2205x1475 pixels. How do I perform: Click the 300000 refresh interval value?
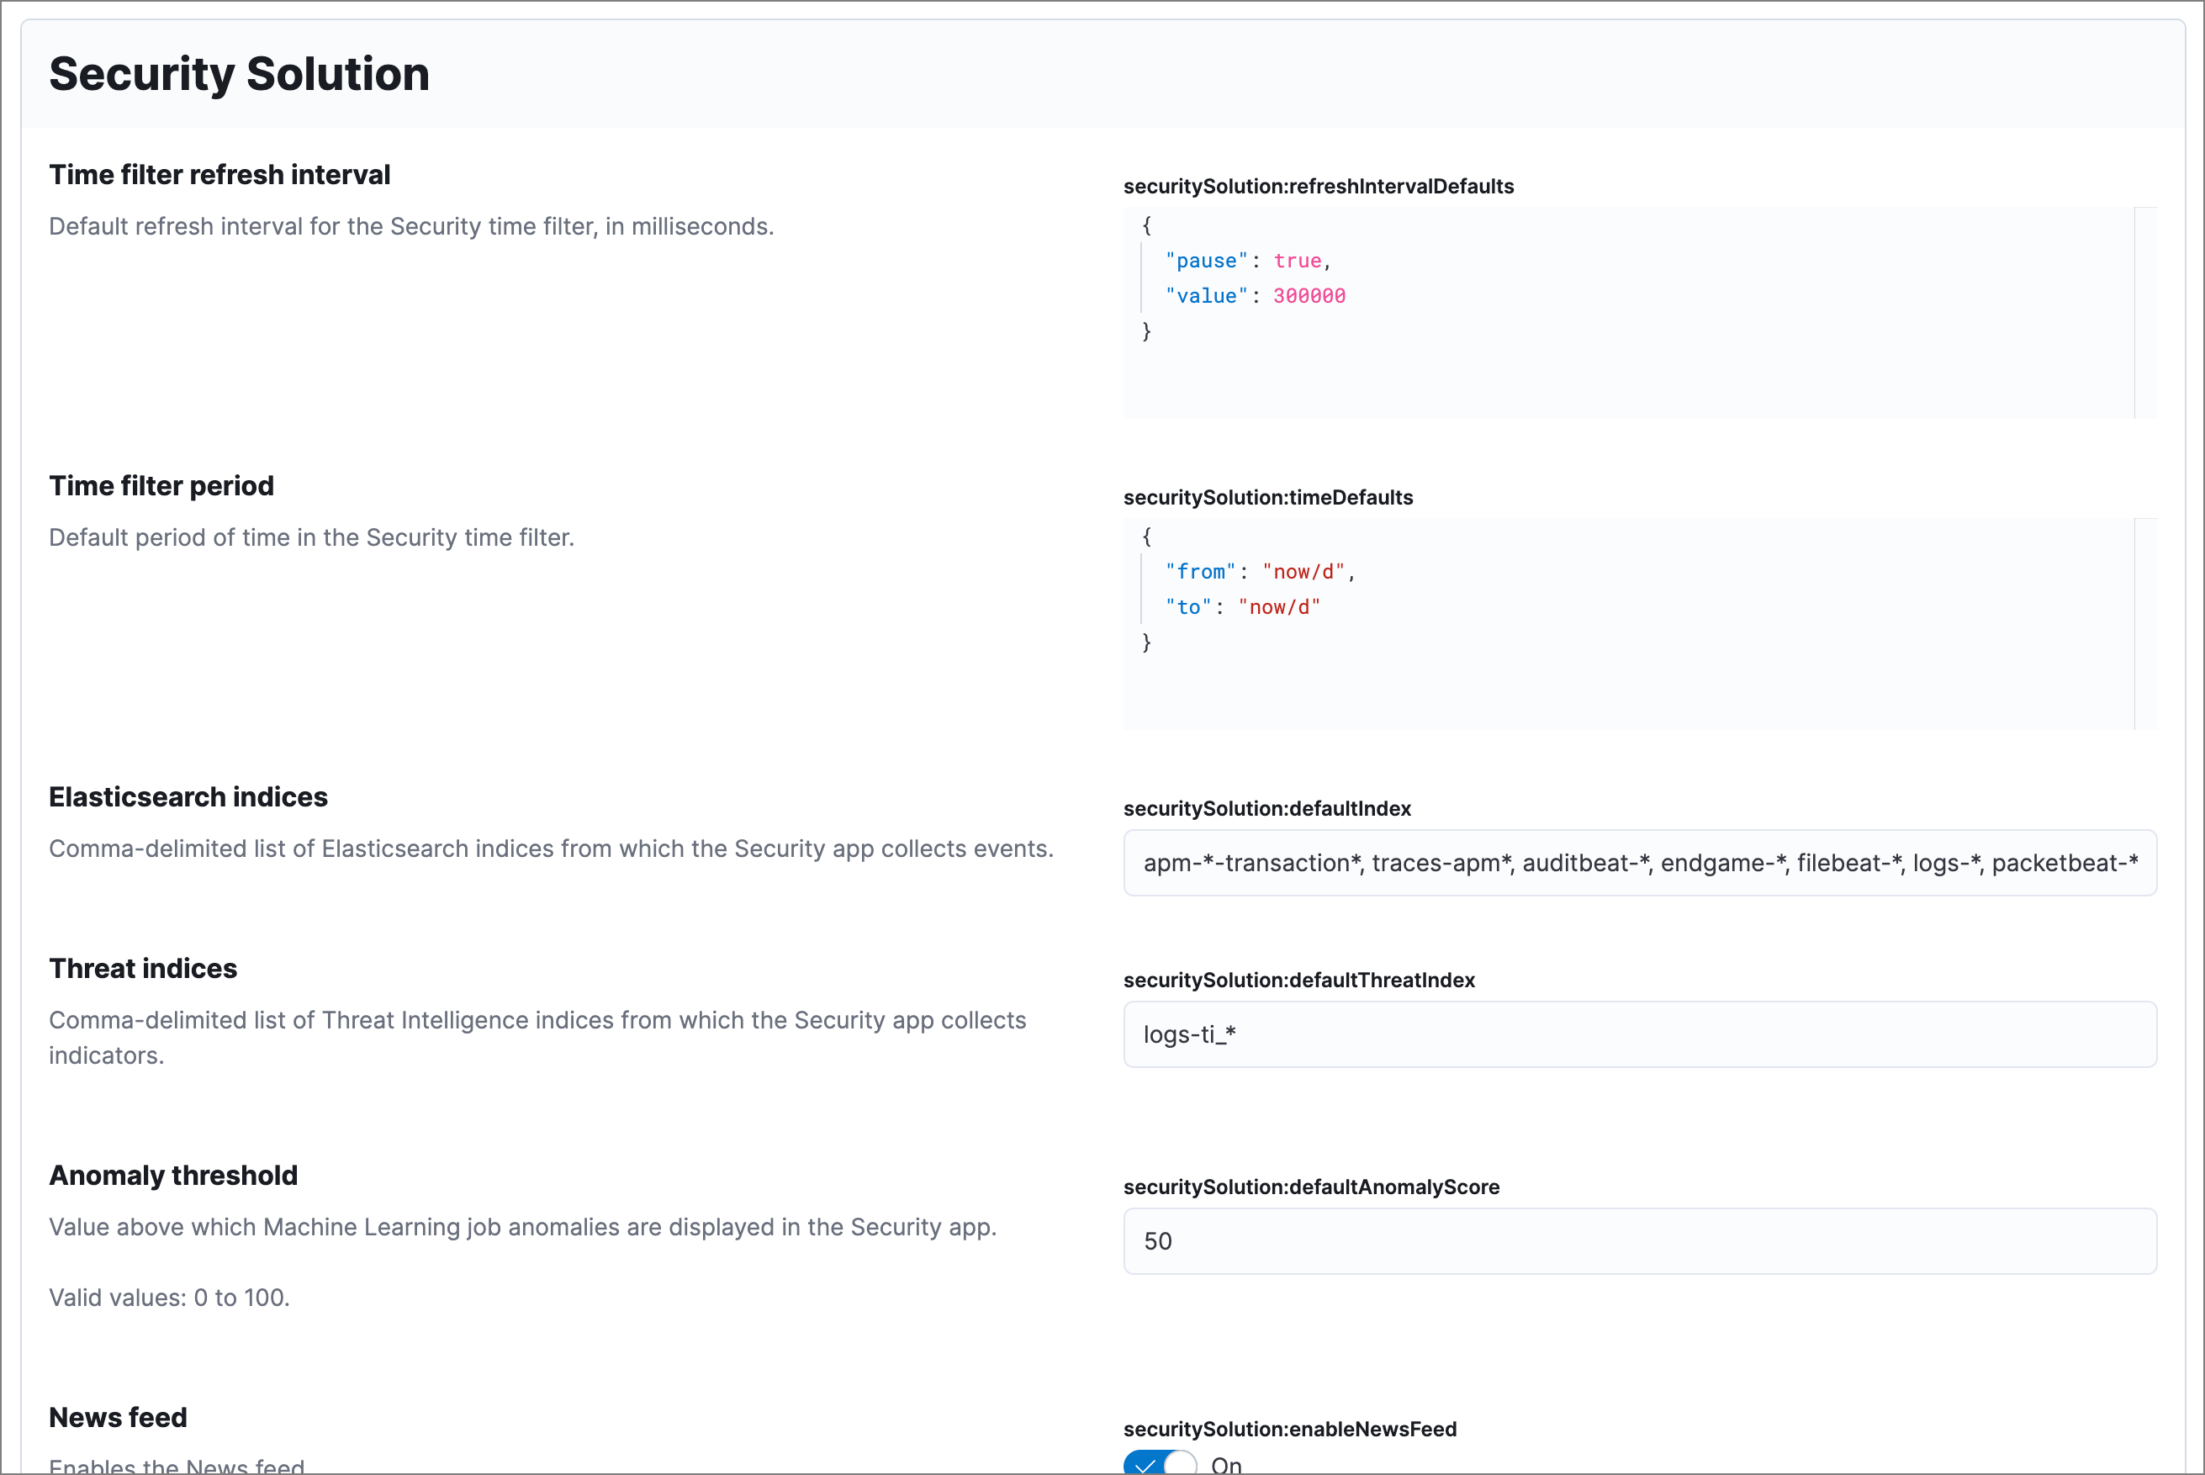coord(1309,295)
